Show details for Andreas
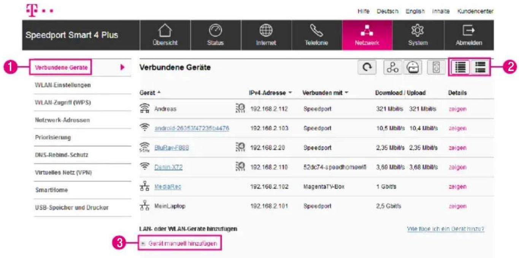 click(457, 109)
